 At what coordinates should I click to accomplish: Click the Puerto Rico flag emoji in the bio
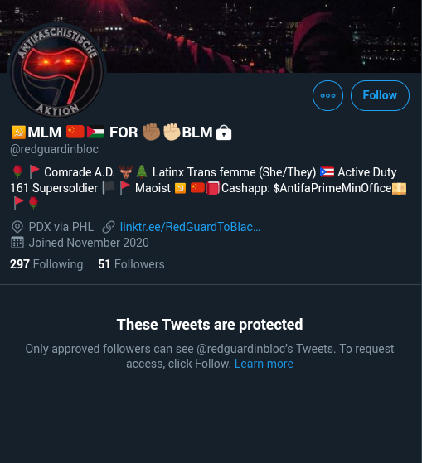[x=327, y=171]
